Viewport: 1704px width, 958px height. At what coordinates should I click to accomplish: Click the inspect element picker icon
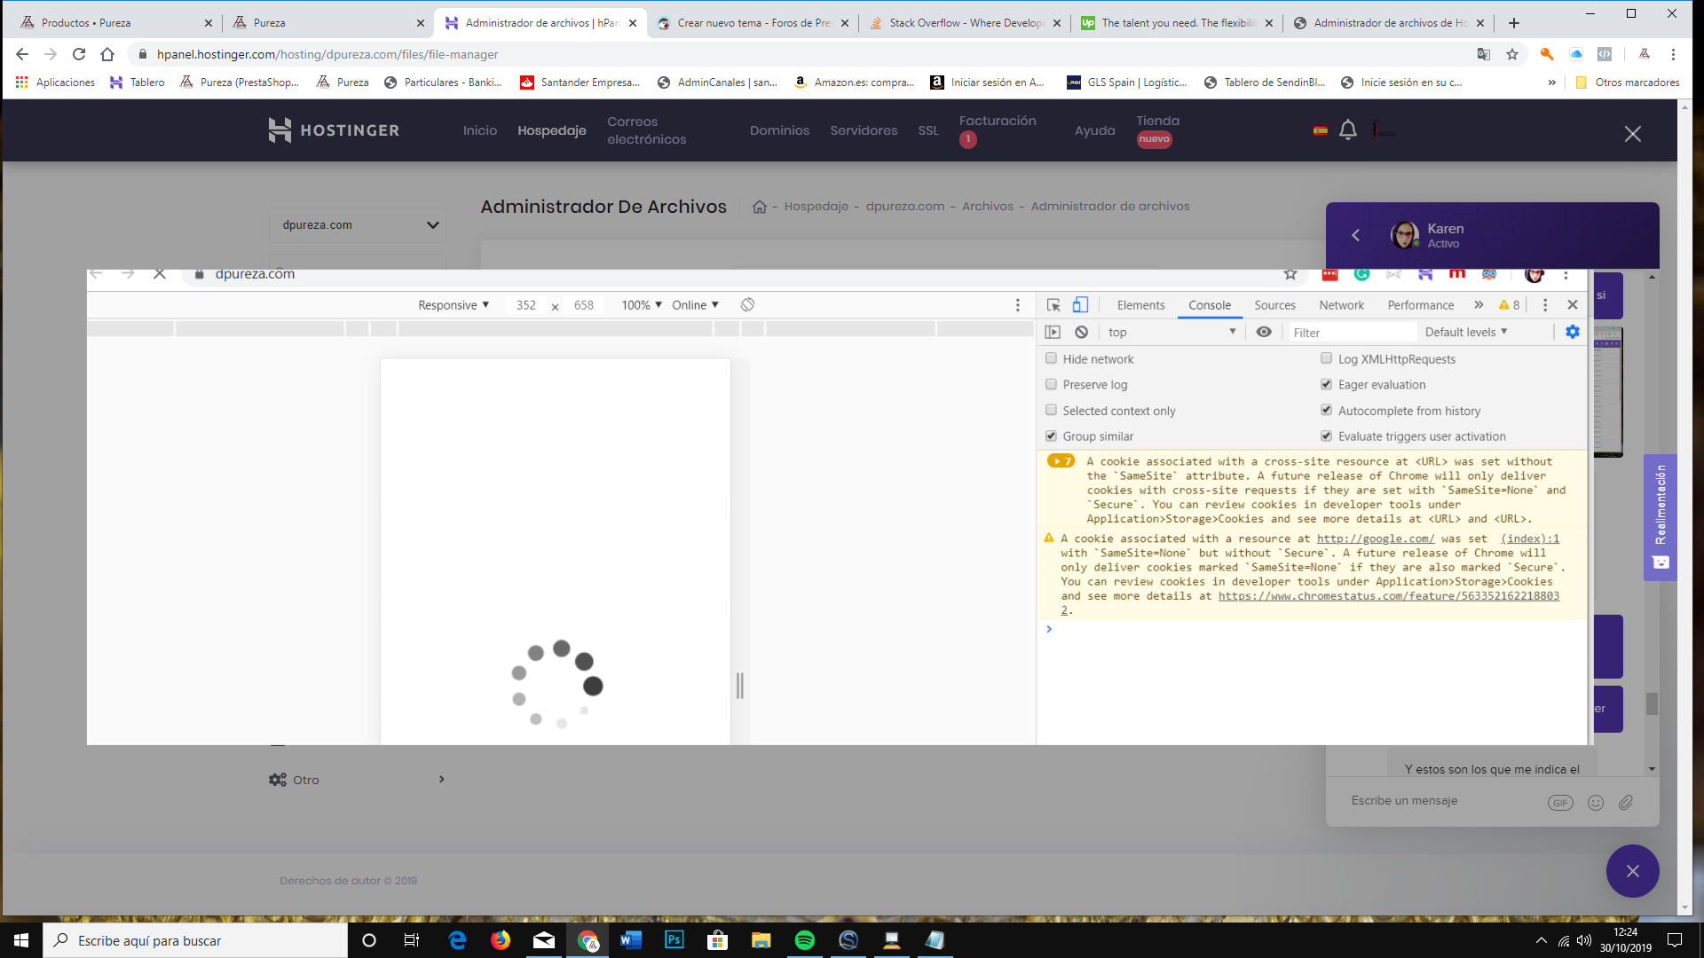click(1053, 305)
